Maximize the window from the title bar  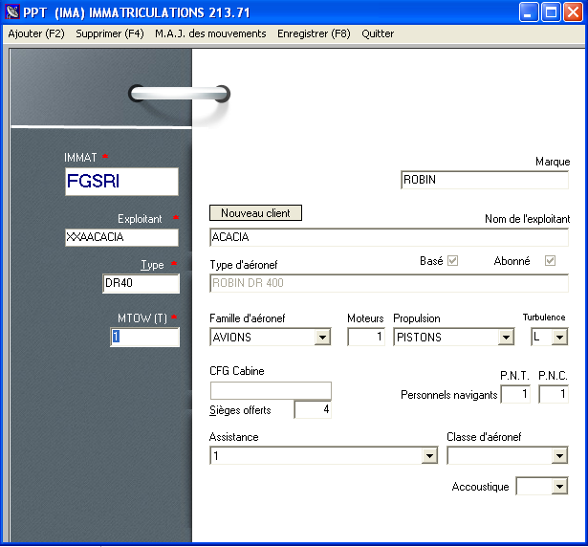551,12
